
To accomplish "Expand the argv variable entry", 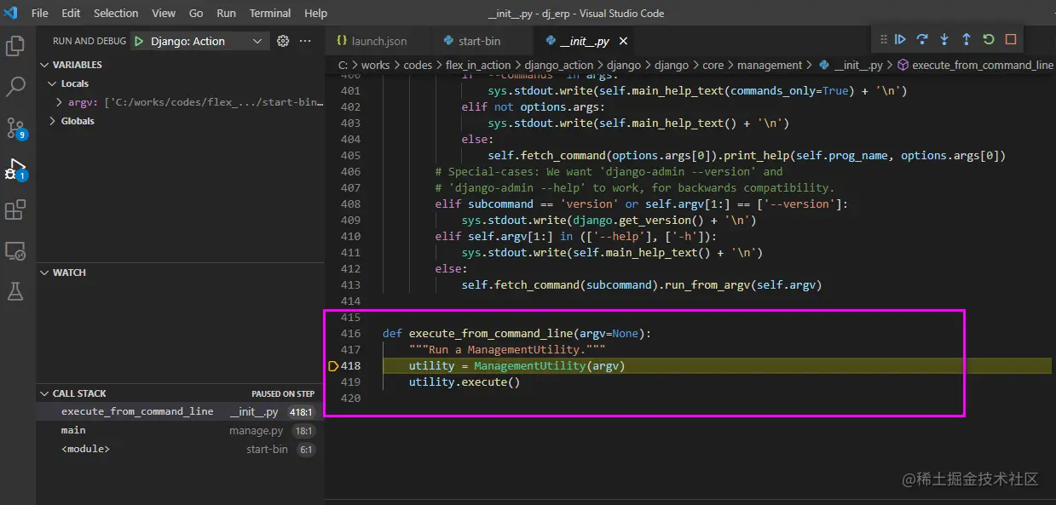I will [59, 102].
